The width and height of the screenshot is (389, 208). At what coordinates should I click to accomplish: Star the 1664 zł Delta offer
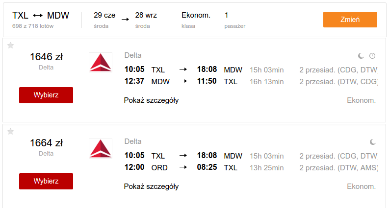click(x=10, y=132)
